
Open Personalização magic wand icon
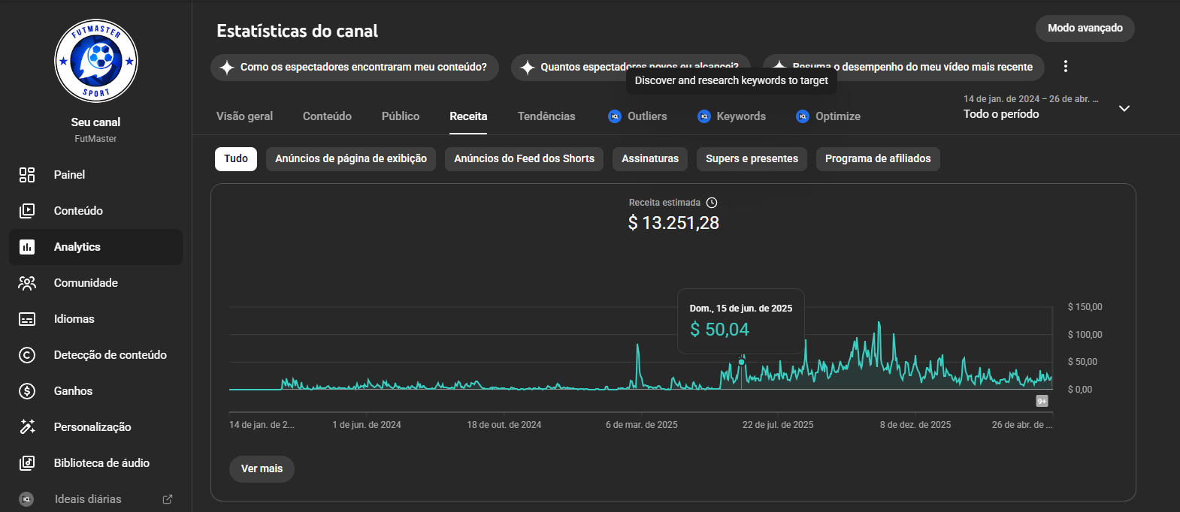(x=27, y=427)
